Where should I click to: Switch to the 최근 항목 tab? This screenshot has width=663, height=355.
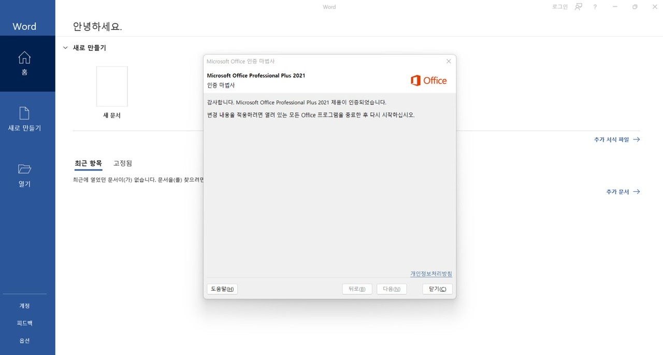click(89, 163)
